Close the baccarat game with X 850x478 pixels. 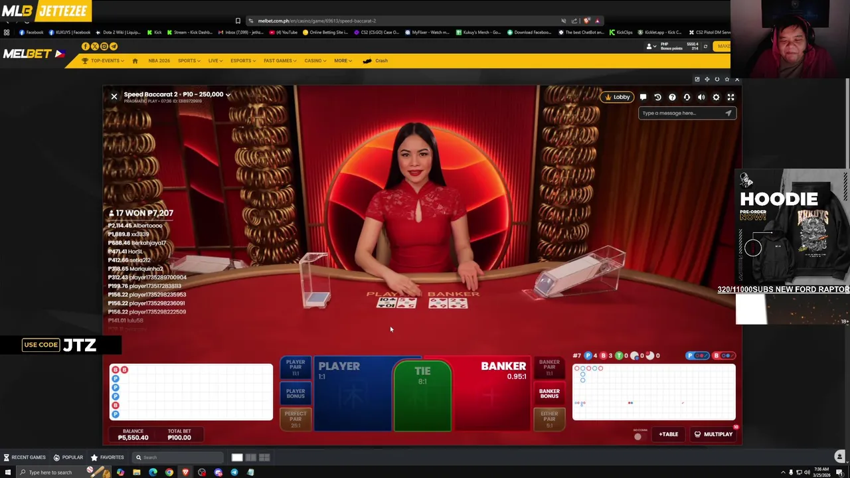point(114,97)
